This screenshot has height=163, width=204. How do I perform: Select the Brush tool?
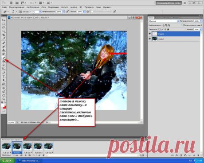pyautogui.click(x=4, y=47)
